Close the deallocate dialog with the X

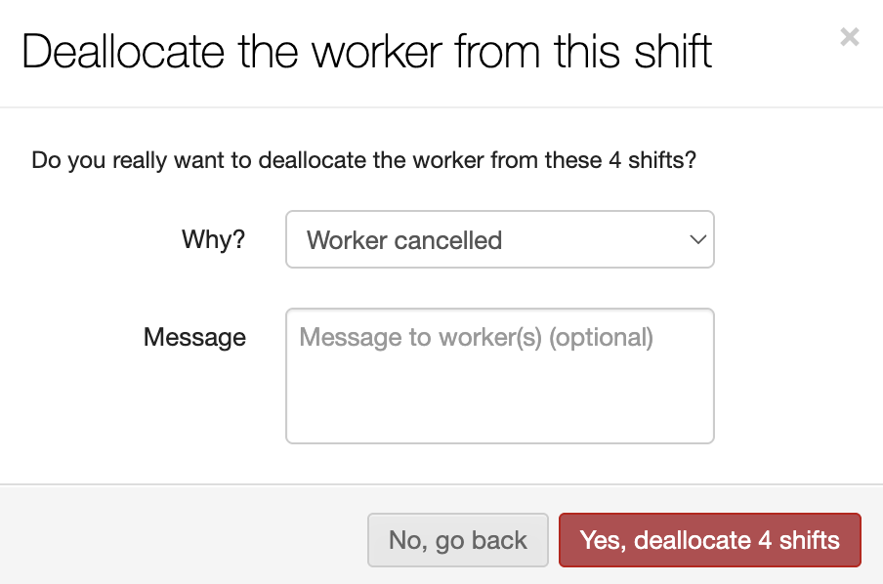point(850,37)
